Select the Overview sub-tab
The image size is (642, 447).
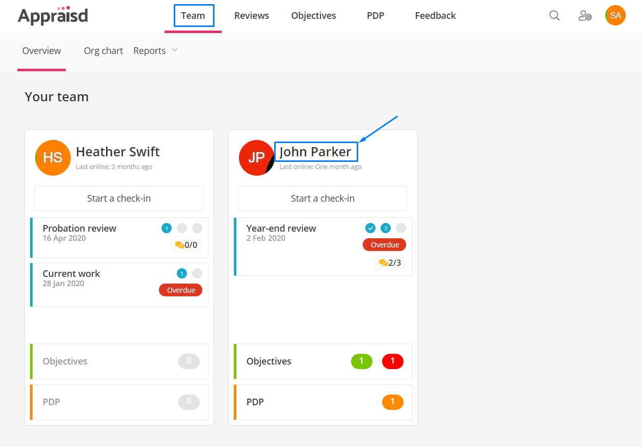click(42, 51)
